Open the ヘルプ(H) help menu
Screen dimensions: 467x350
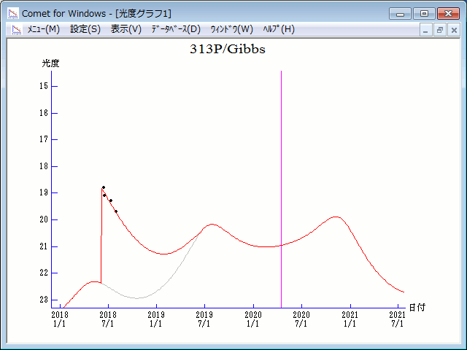(279, 29)
